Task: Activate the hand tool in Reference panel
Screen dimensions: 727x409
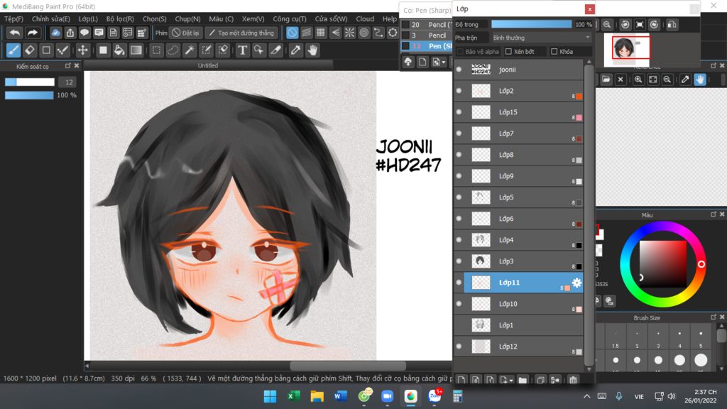Action: [700, 80]
